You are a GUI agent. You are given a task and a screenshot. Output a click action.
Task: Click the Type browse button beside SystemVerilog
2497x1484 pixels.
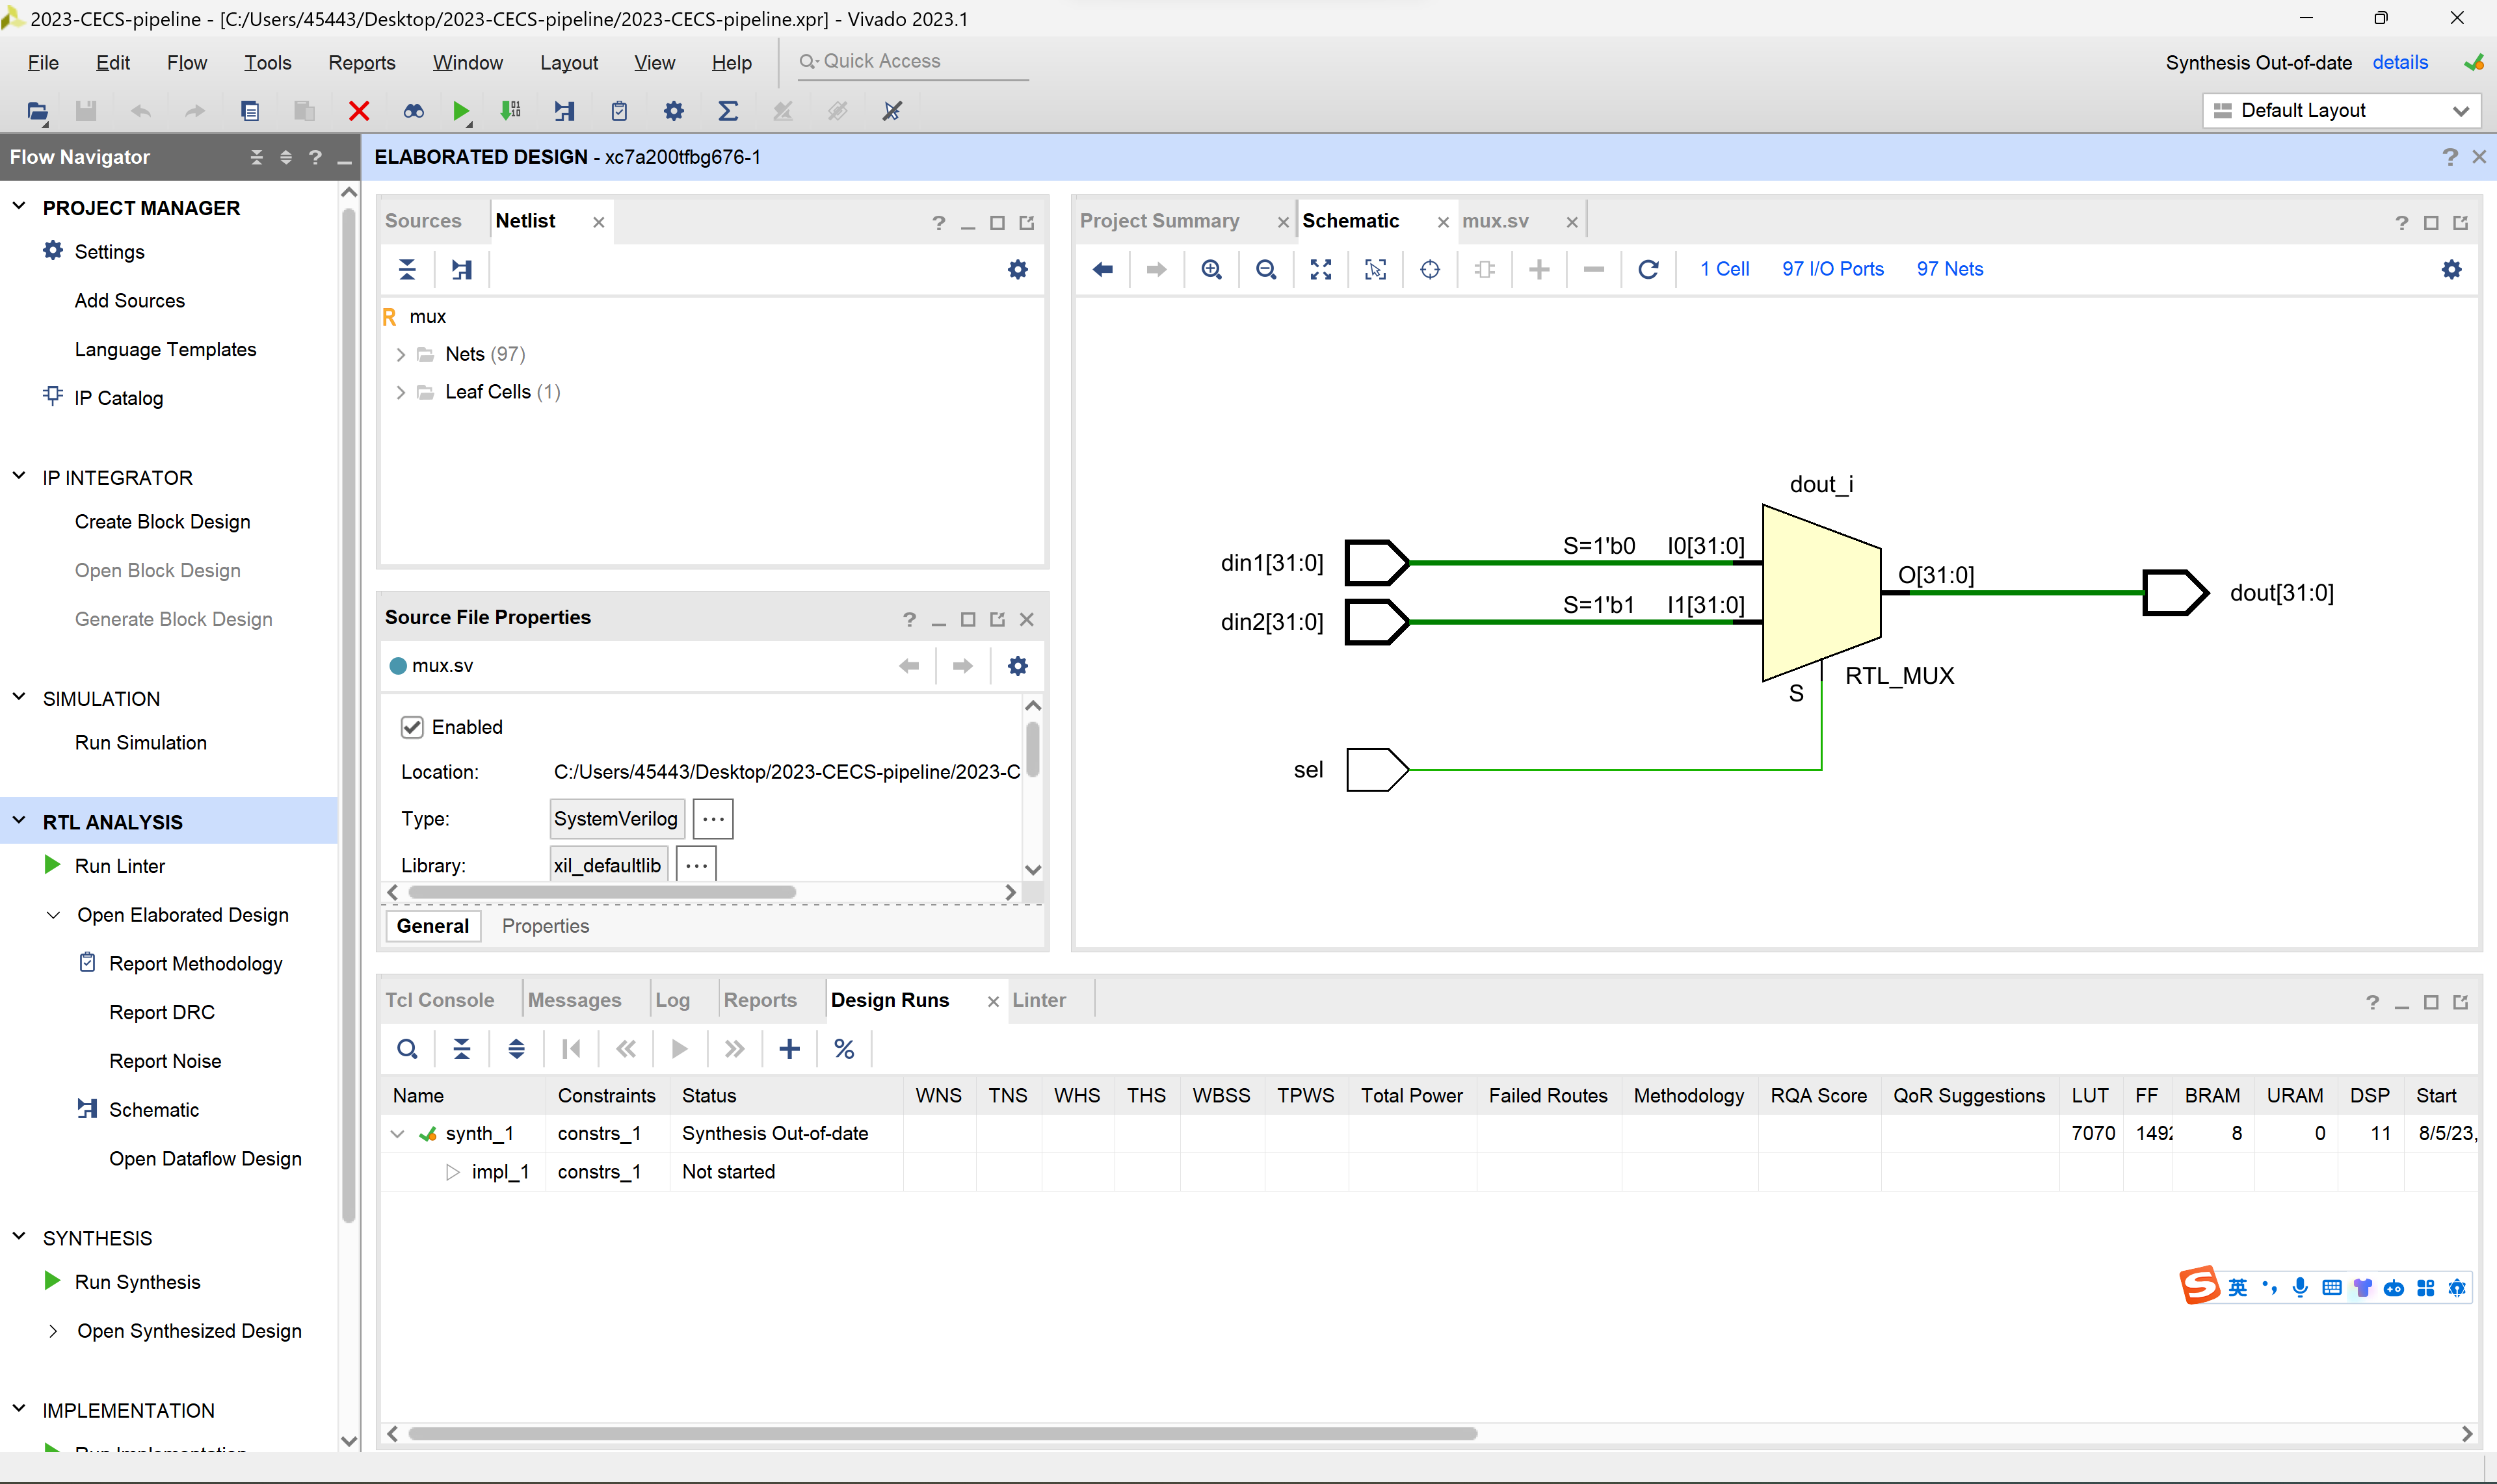712,819
